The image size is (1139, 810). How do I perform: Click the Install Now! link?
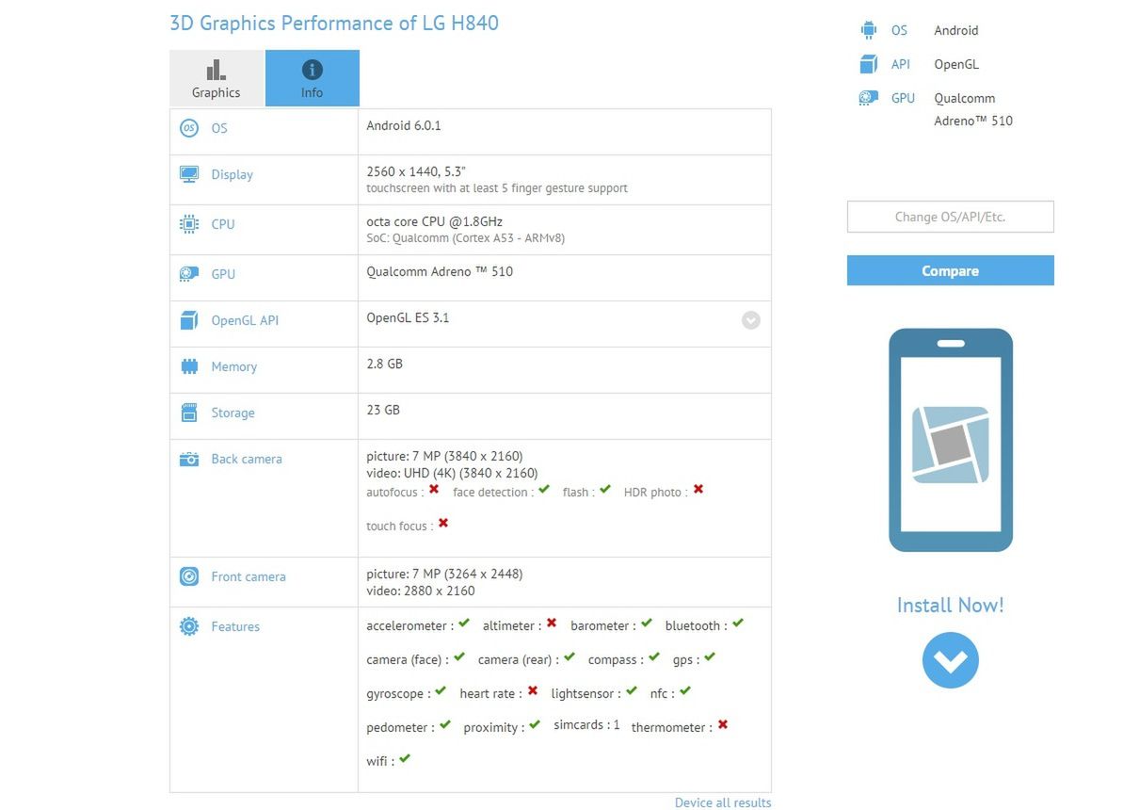951,605
